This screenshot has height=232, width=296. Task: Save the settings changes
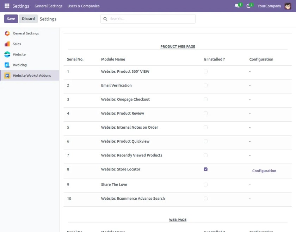point(11,19)
